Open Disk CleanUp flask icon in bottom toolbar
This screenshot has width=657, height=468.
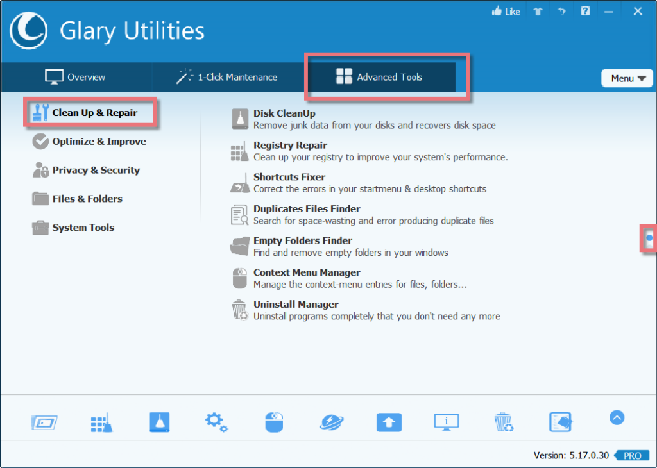tap(159, 422)
